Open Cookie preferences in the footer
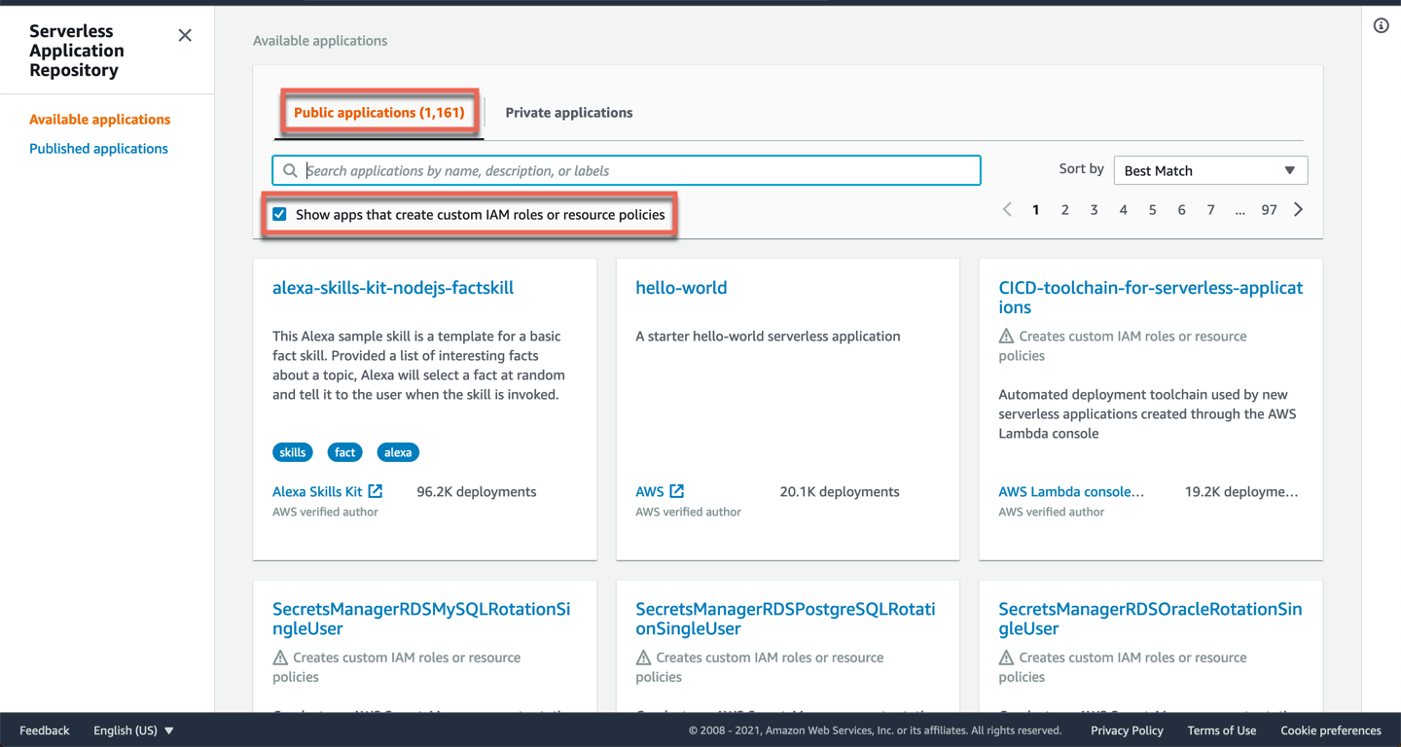This screenshot has height=747, width=1401. click(x=1330, y=730)
